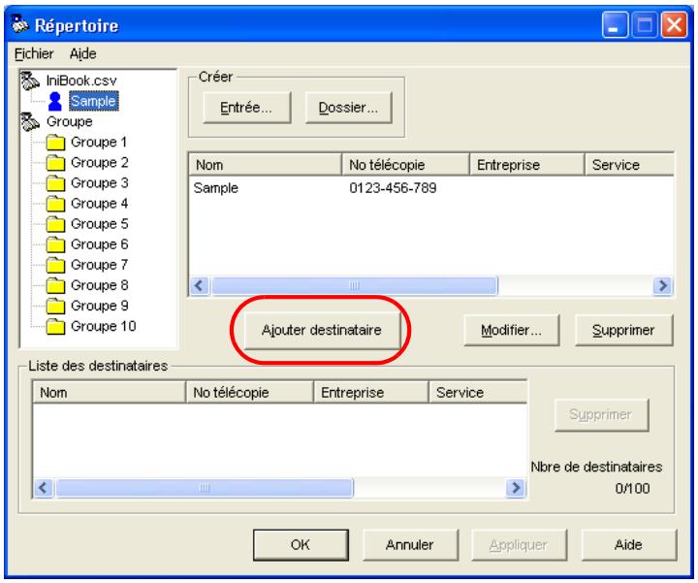Select the Sample entry label in tree
698x583 pixels.
point(93,101)
